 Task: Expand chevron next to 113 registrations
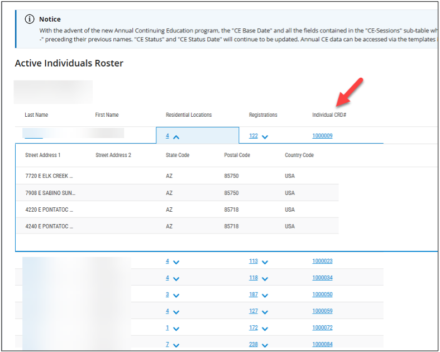point(265,261)
